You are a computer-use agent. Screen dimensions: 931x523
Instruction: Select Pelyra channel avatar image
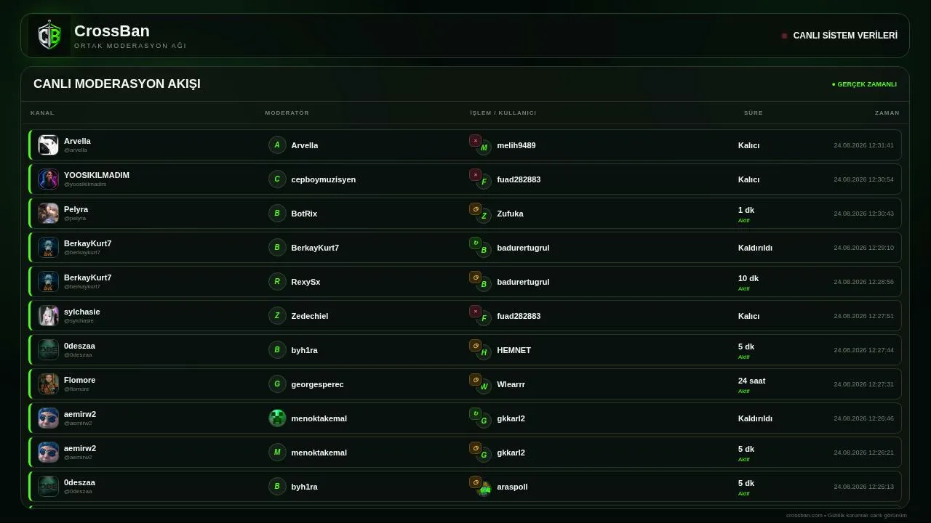pos(48,213)
